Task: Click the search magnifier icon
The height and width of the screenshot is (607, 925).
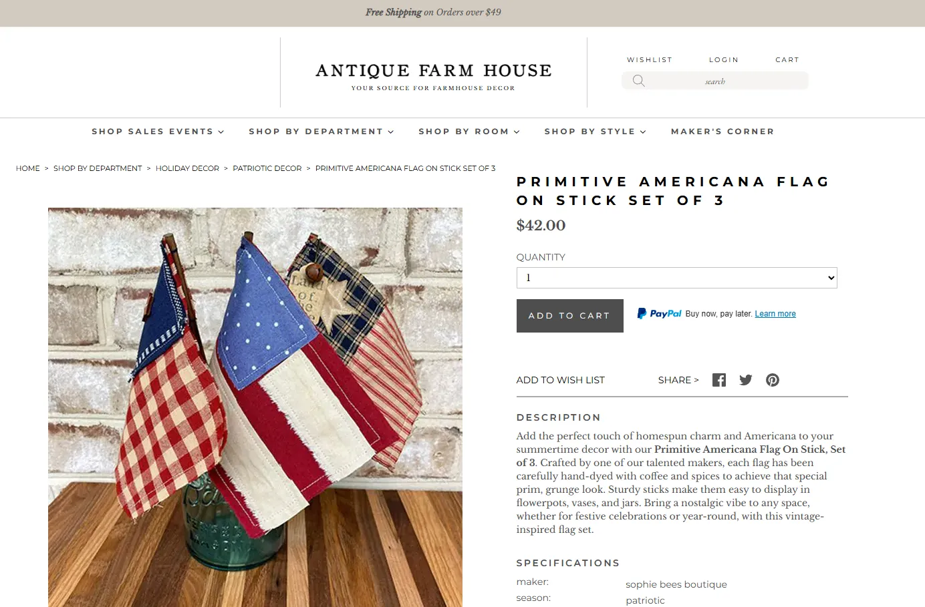Action: [638, 81]
